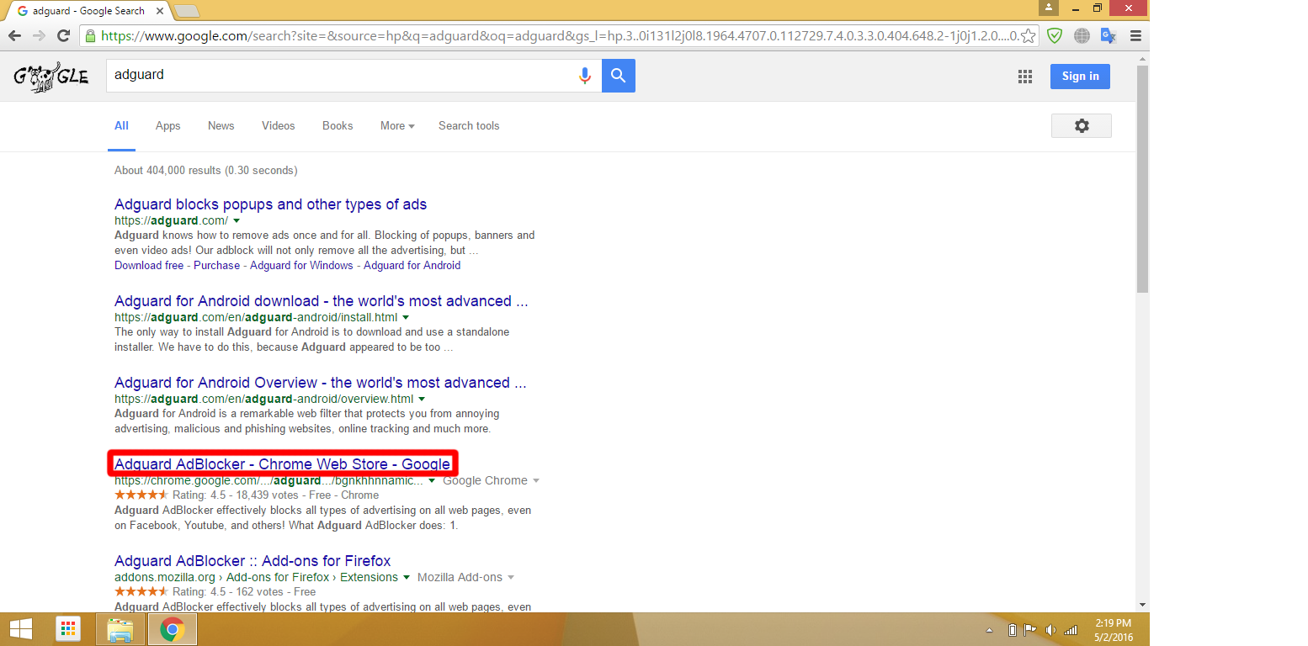Open 'Adguard for Android Overview' result
The image size is (1308, 646).
pyautogui.click(x=321, y=383)
